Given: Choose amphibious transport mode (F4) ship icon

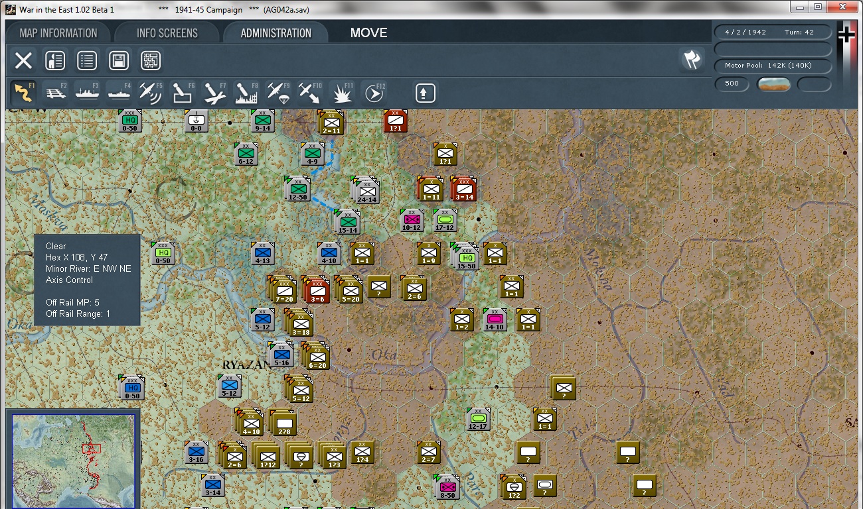Looking at the screenshot, I should (119, 92).
